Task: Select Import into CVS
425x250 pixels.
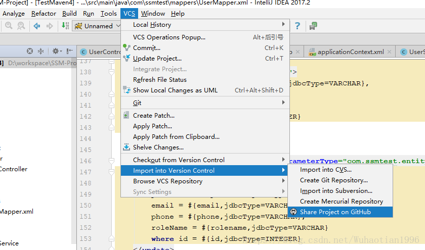Action: 340,170
